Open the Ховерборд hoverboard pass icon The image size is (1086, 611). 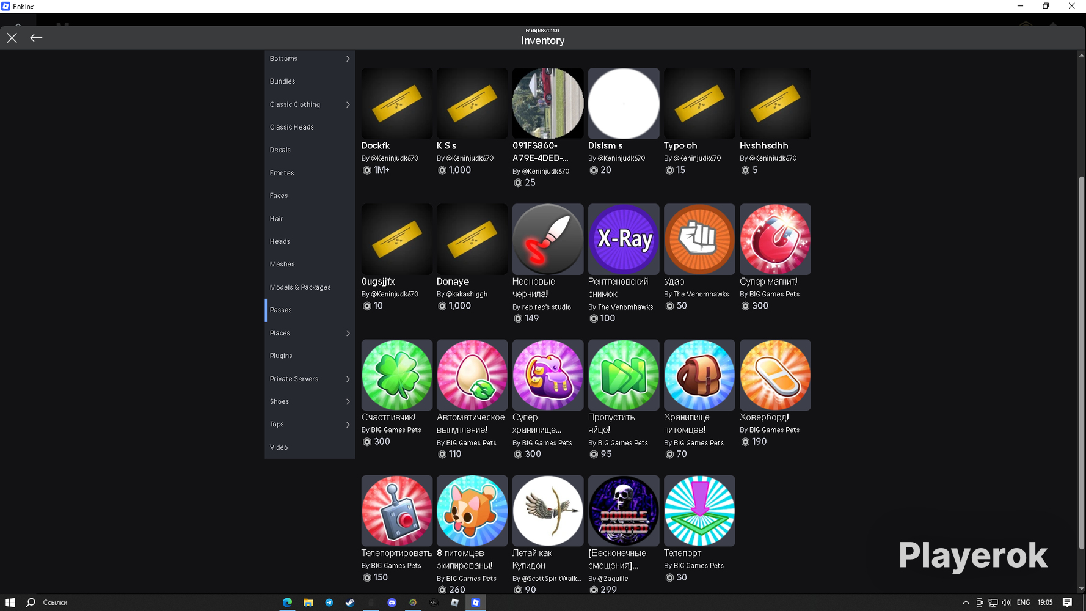tap(775, 375)
